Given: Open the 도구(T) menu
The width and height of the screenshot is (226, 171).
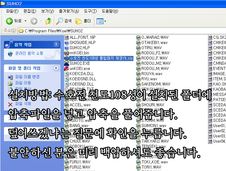Looking at the screenshot, I should (x=90, y=11).
